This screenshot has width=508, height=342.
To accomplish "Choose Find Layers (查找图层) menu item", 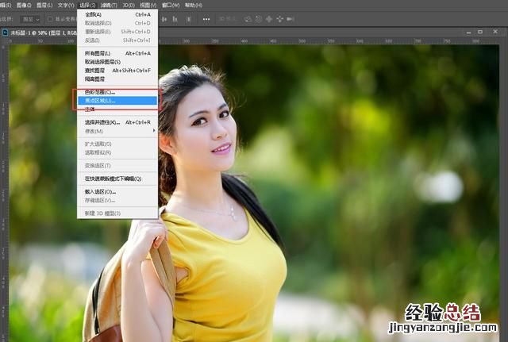I will coord(97,71).
